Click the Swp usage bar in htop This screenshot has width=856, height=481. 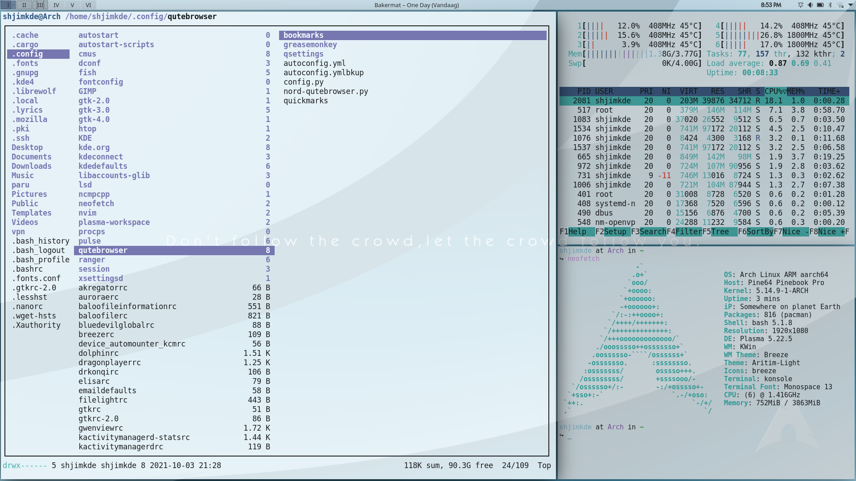(x=635, y=63)
